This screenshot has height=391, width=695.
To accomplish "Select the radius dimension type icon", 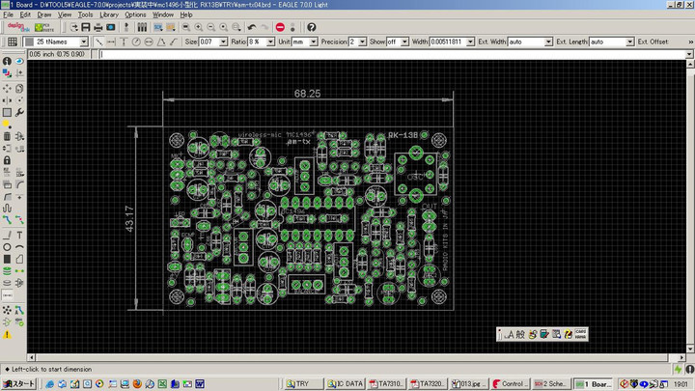I will click(x=136, y=42).
